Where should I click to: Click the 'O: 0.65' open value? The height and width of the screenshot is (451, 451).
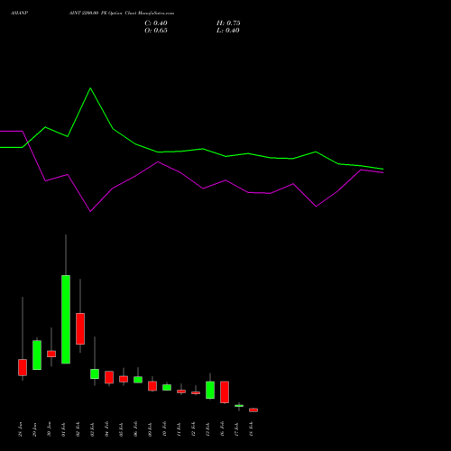click(156, 31)
